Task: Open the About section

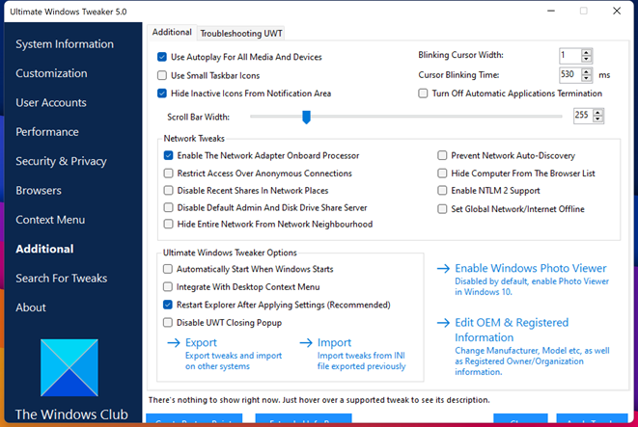Action: click(31, 307)
